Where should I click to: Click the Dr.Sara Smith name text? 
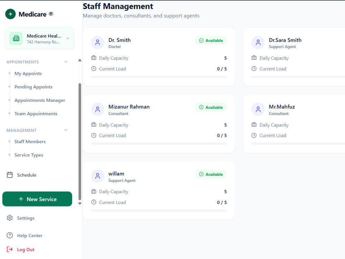pyautogui.click(x=285, y=40)
